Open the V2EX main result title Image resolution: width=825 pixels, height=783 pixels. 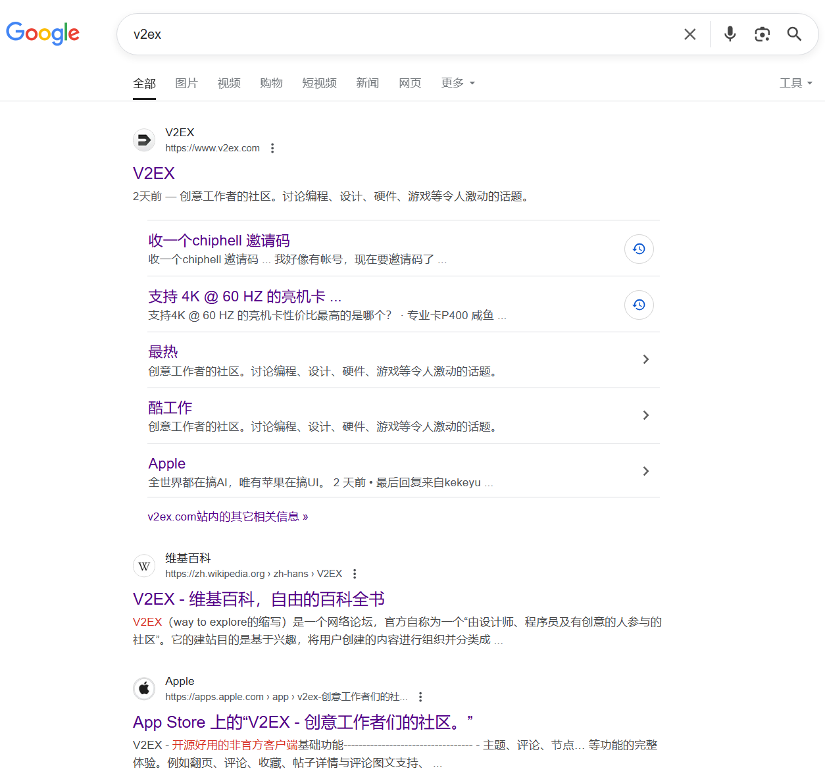[x=154, y=173]
